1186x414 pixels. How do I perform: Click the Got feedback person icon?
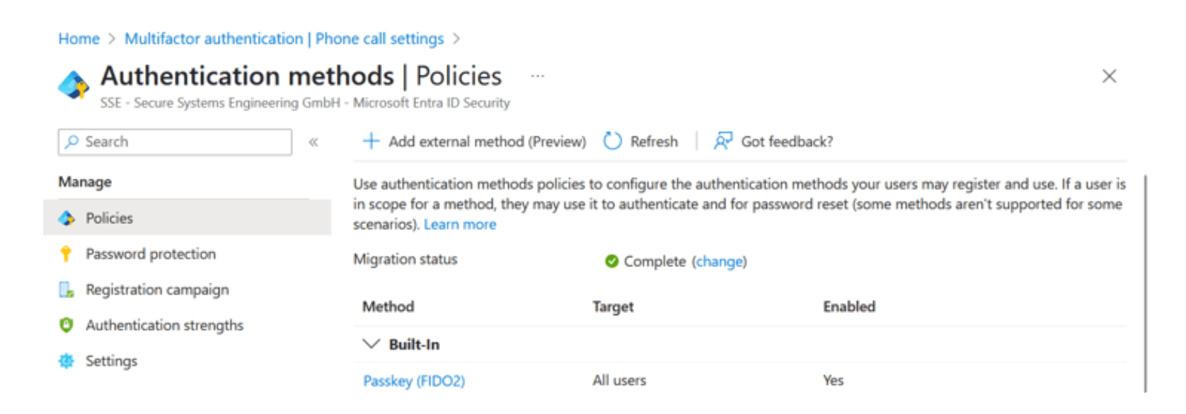coord(722,141)
